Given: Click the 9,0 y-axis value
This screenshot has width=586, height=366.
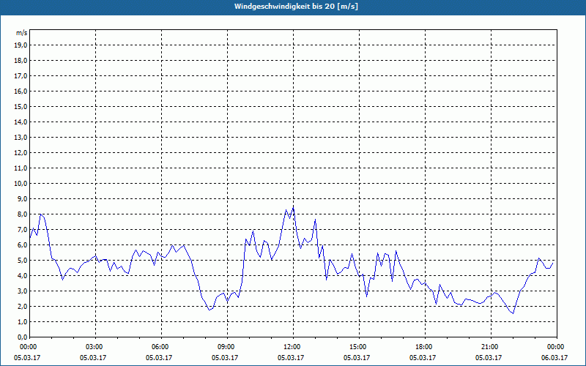Looking at the screenshot, I should pyautogui.click(x=22, y=198).
